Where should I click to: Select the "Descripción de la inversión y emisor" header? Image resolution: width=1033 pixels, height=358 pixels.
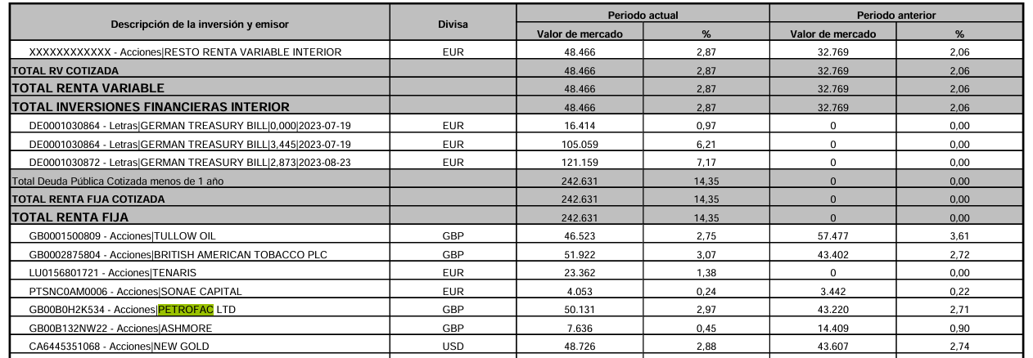200,24
